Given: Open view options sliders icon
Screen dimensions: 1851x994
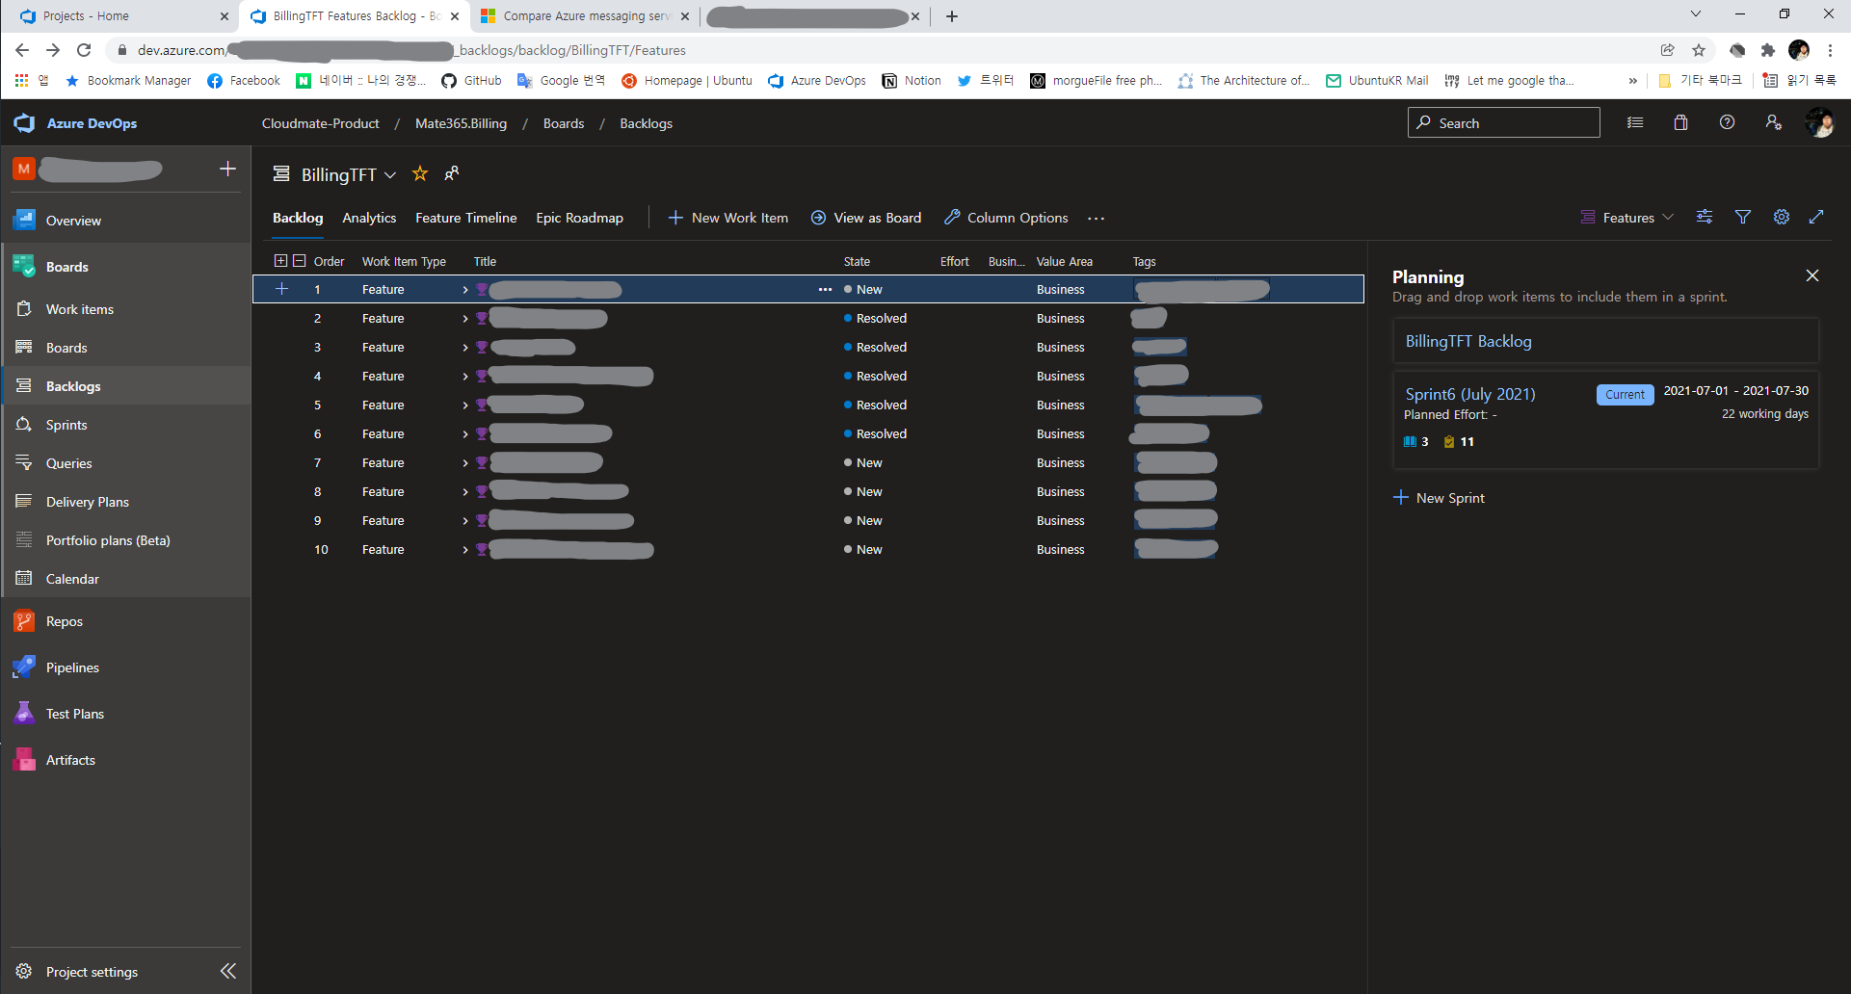Looking at the screenshot, I should 1705,218.
